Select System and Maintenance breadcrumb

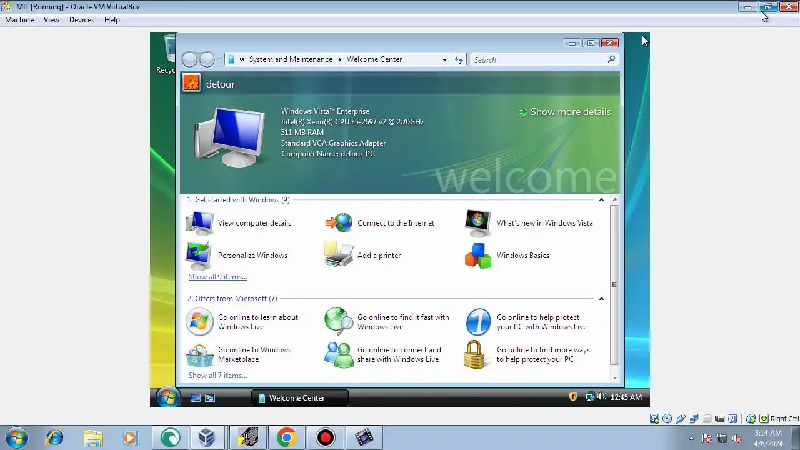(291, 59)
